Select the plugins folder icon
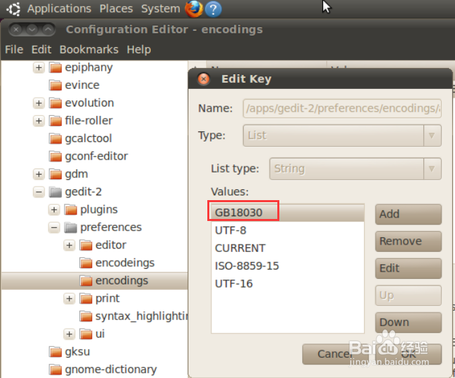Image resolution: width=455 pixels, height=378 pixels. 71,210
